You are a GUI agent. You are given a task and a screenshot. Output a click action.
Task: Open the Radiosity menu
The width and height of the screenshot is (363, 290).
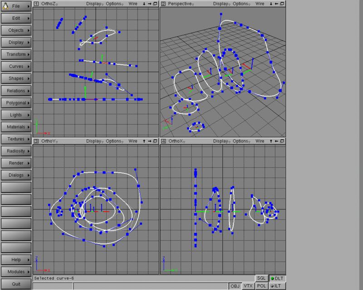click(16, 151)
